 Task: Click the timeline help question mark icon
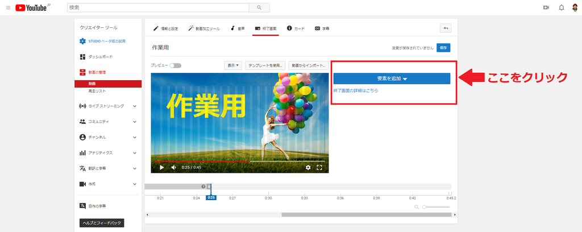[203, 187]
